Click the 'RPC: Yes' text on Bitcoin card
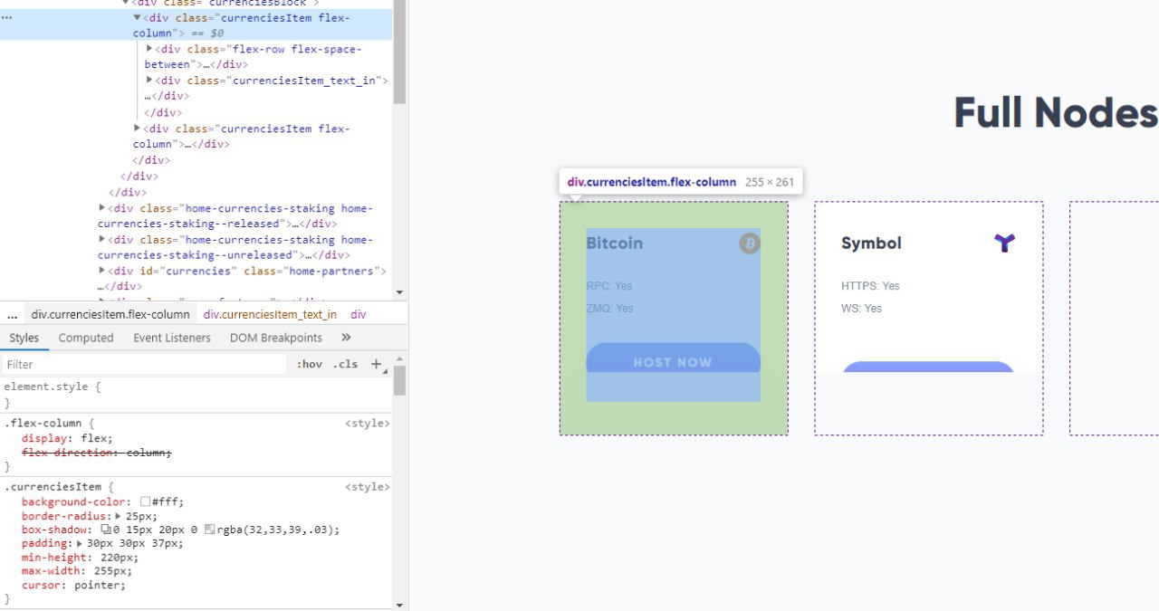The width and height of the screenshot is (1159, 611). (608, 286)
